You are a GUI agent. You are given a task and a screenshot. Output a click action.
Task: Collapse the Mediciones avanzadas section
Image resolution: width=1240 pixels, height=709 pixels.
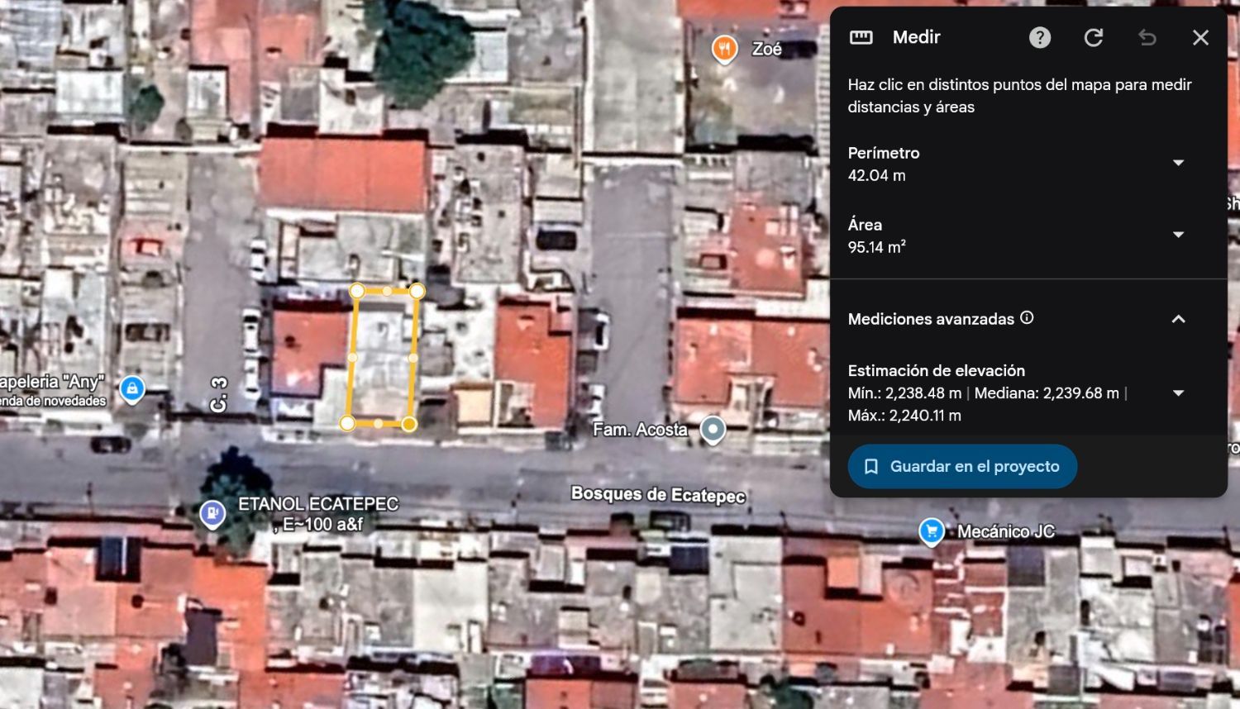click(1179, 319)
